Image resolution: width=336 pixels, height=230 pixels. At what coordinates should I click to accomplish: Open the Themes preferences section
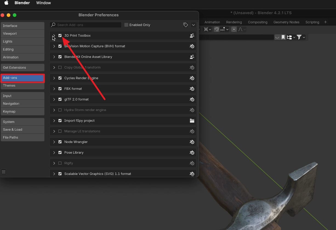[x=9, y=85]
